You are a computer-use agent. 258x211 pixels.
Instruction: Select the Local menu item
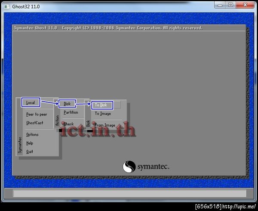(31, 102)
